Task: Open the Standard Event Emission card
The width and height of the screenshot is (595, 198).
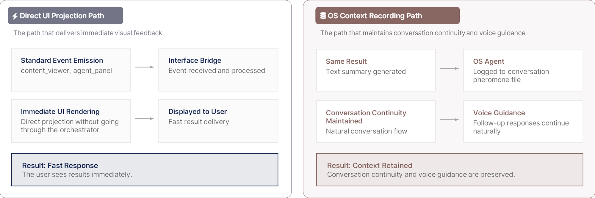Action: [71, 70]
